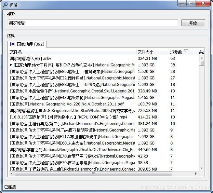Click the 328.49 MB file size cell

(x=147, y=91)
